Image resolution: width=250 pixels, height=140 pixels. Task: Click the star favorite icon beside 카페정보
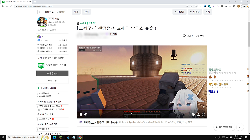40,12
